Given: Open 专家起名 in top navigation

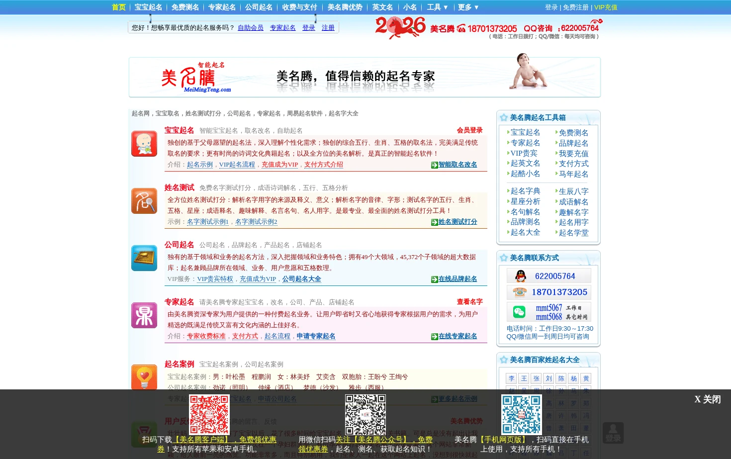Looking at the screenshot, I should 222,7.
